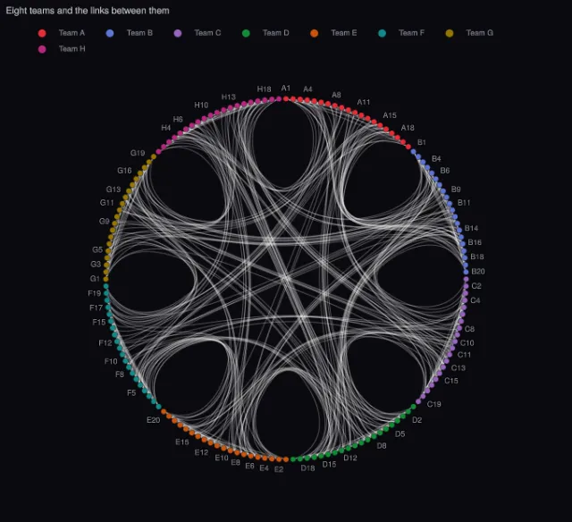Select the A1 node label
Image resolution: width=572 pixels, height=522 pixels.
coord(286,88)
